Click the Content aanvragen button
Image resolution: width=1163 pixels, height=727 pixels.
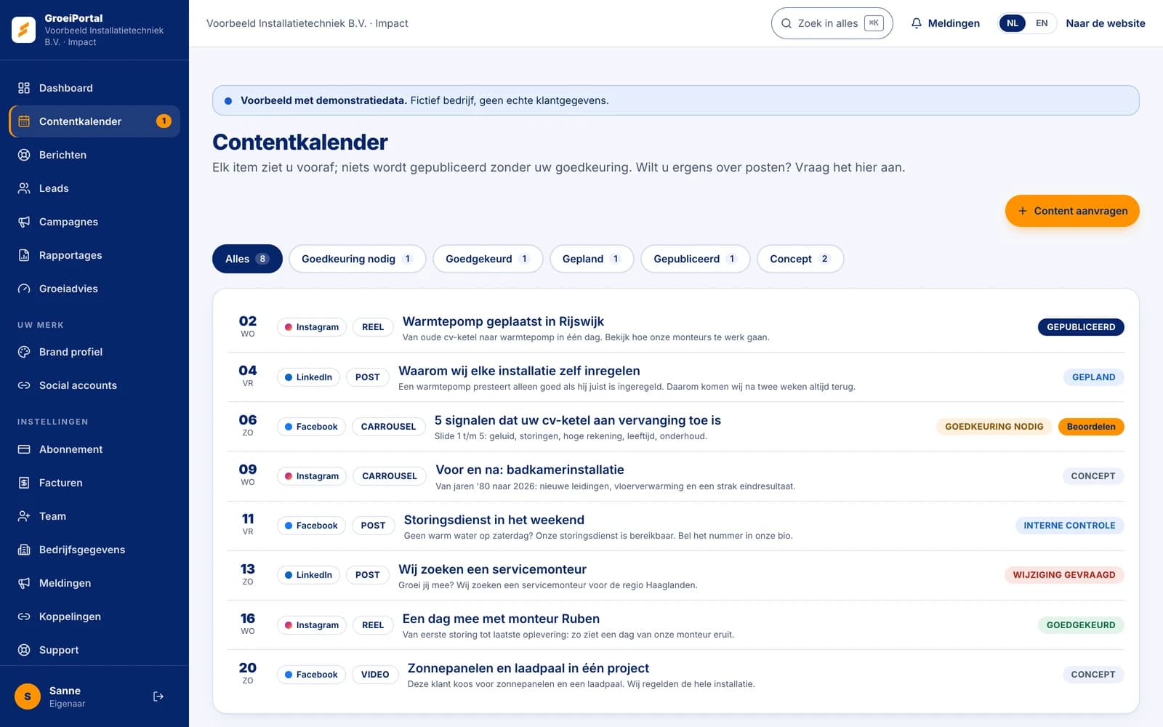1072,211
